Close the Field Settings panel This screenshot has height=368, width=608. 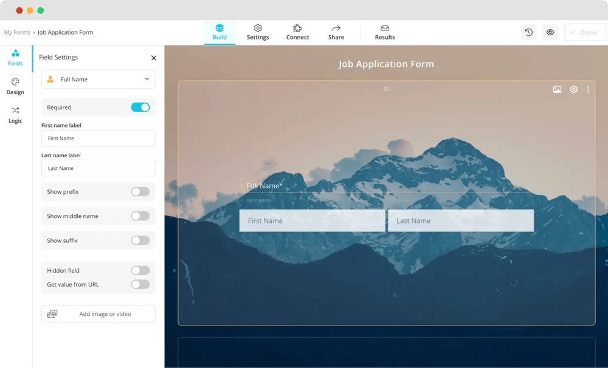(x=154, y=58)
